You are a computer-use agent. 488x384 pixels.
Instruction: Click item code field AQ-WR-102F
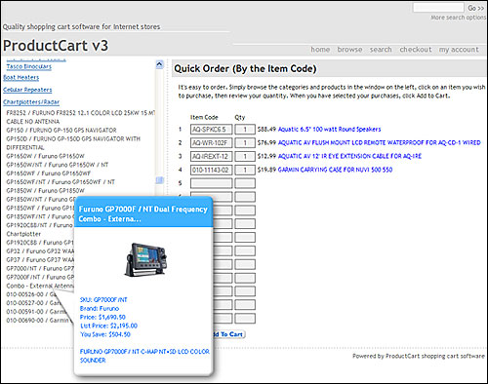tap(212, 143)
